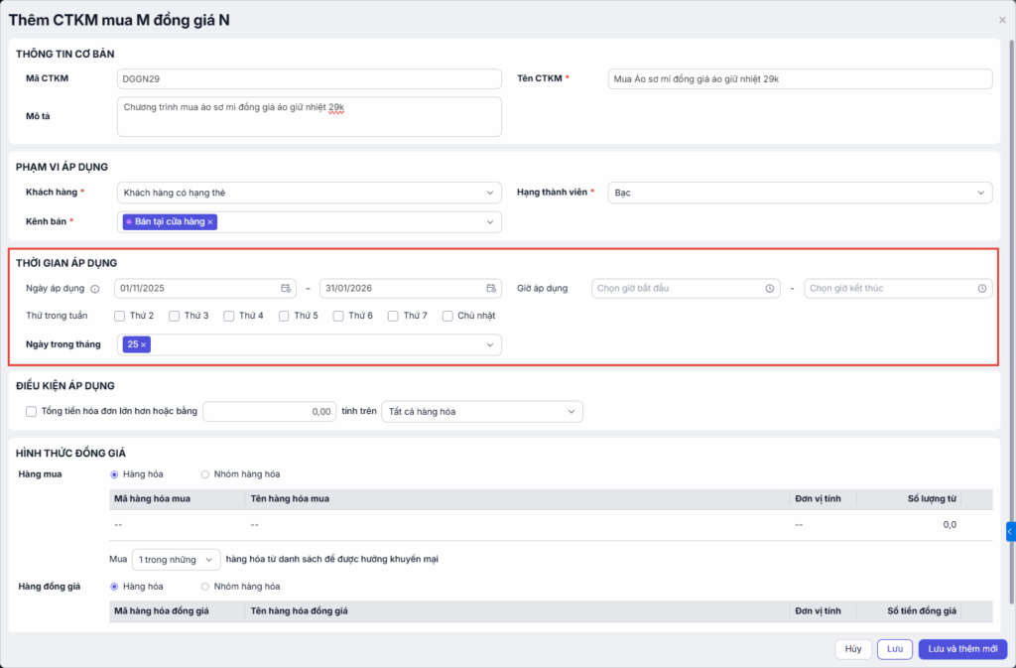Remove the 25 day-of-month tag
The image size is (1016, 668).
coord(143,344)
